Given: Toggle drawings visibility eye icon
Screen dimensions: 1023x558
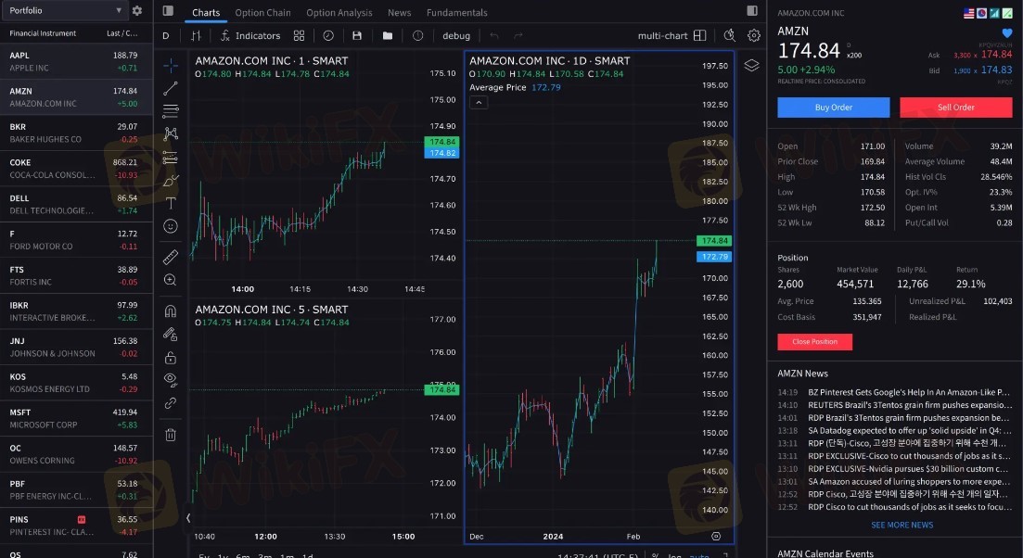Looking at the screenshot, I should [x=171, y=379].
